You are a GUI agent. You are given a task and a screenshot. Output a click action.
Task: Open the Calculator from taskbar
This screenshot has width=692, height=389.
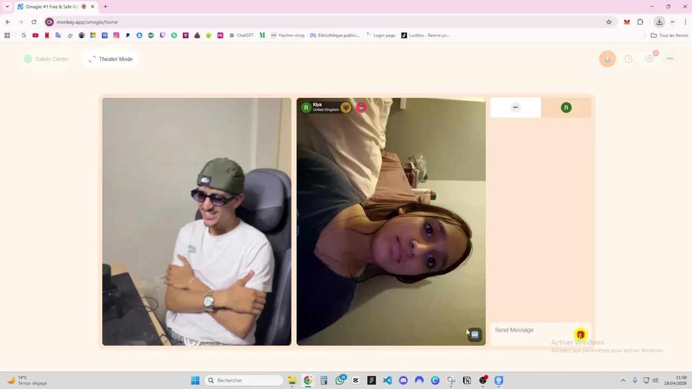click(324, 380)
